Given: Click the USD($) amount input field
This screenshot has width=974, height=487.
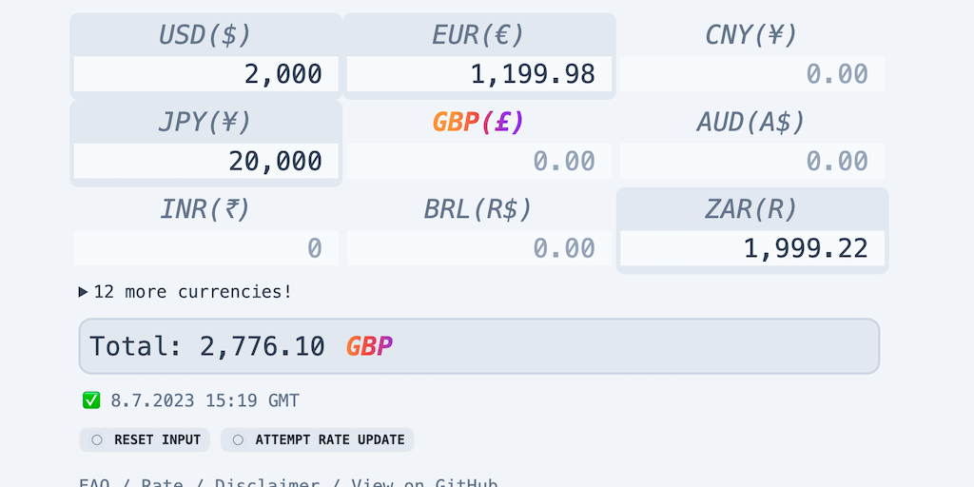Looking at the screenshot, I should point(205,74).
